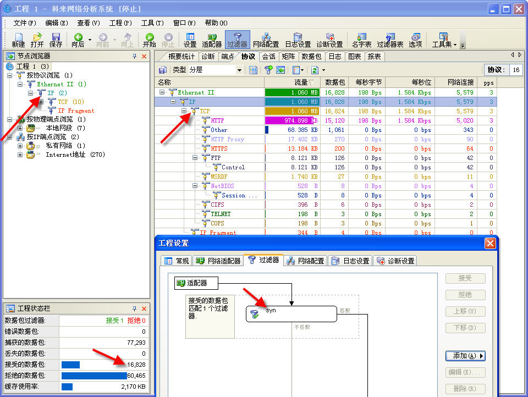
Task: Click the 过滤器 filter toolbar icon
Action: coord(237,40)
